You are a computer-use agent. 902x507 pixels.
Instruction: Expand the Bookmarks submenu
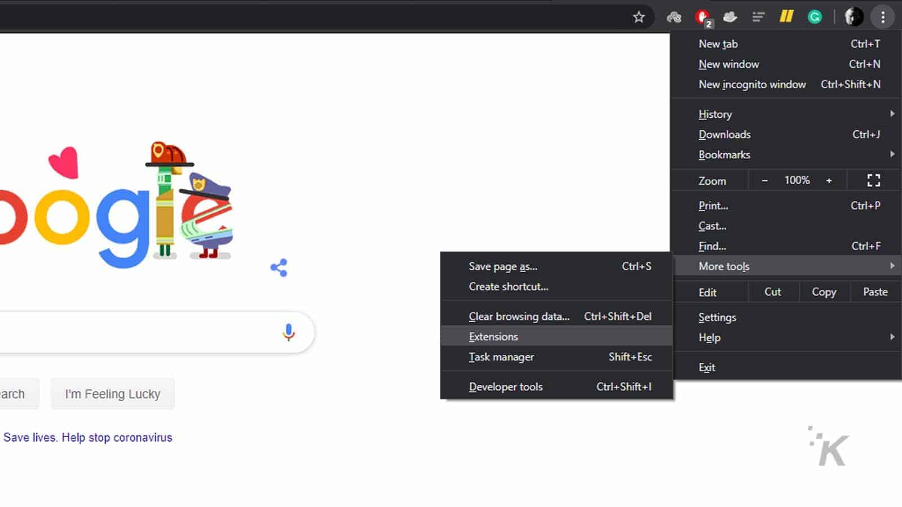[x=786, y=154]
